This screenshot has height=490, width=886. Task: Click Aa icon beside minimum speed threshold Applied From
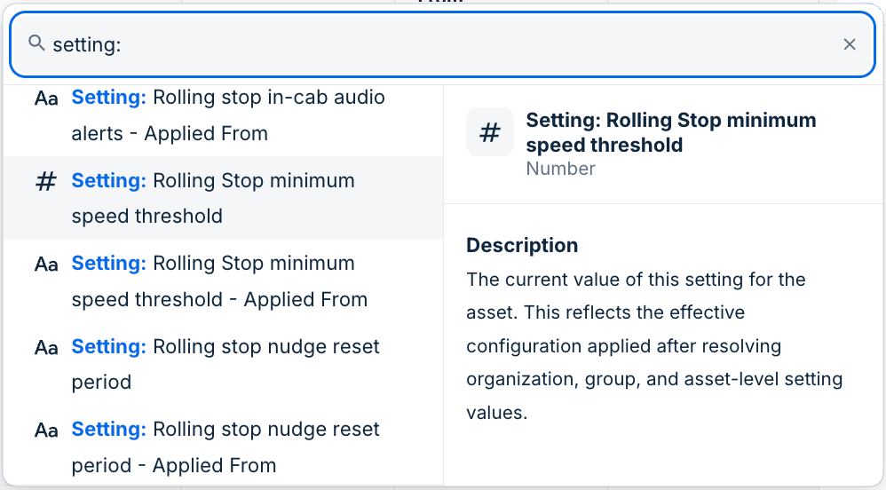46,265
